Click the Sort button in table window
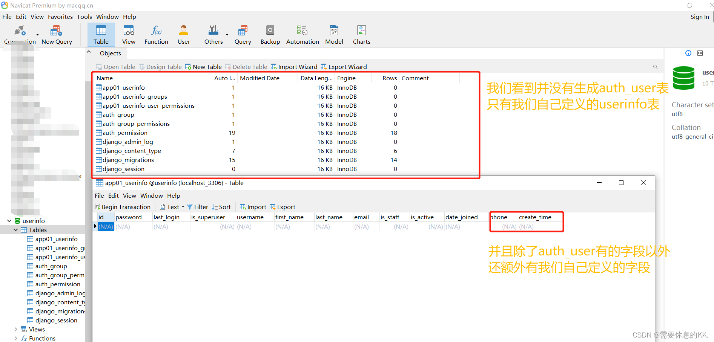Screen dimensions: 714x342 pos(221,207)
